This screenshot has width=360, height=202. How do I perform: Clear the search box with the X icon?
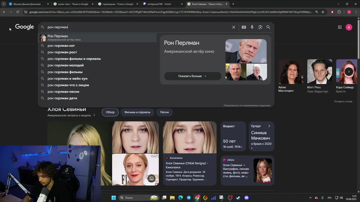click(233, 27)
